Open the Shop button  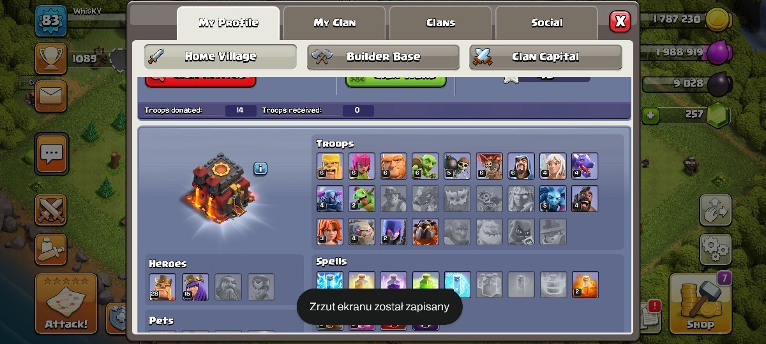(700, 304)
